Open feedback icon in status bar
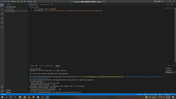The height and width of the screenshot is (99, 176). [171, 94]
